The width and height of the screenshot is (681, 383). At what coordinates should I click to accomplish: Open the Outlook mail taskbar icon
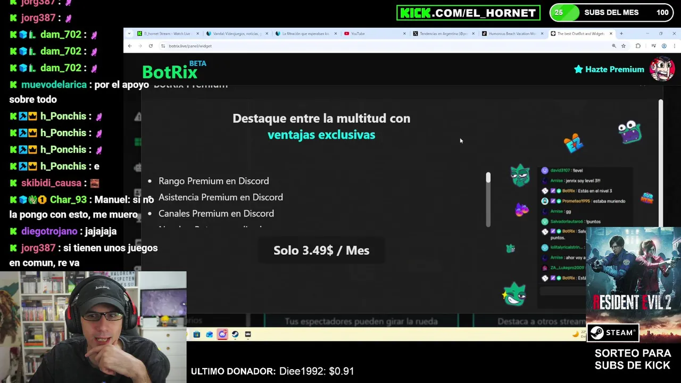(210, 335)
